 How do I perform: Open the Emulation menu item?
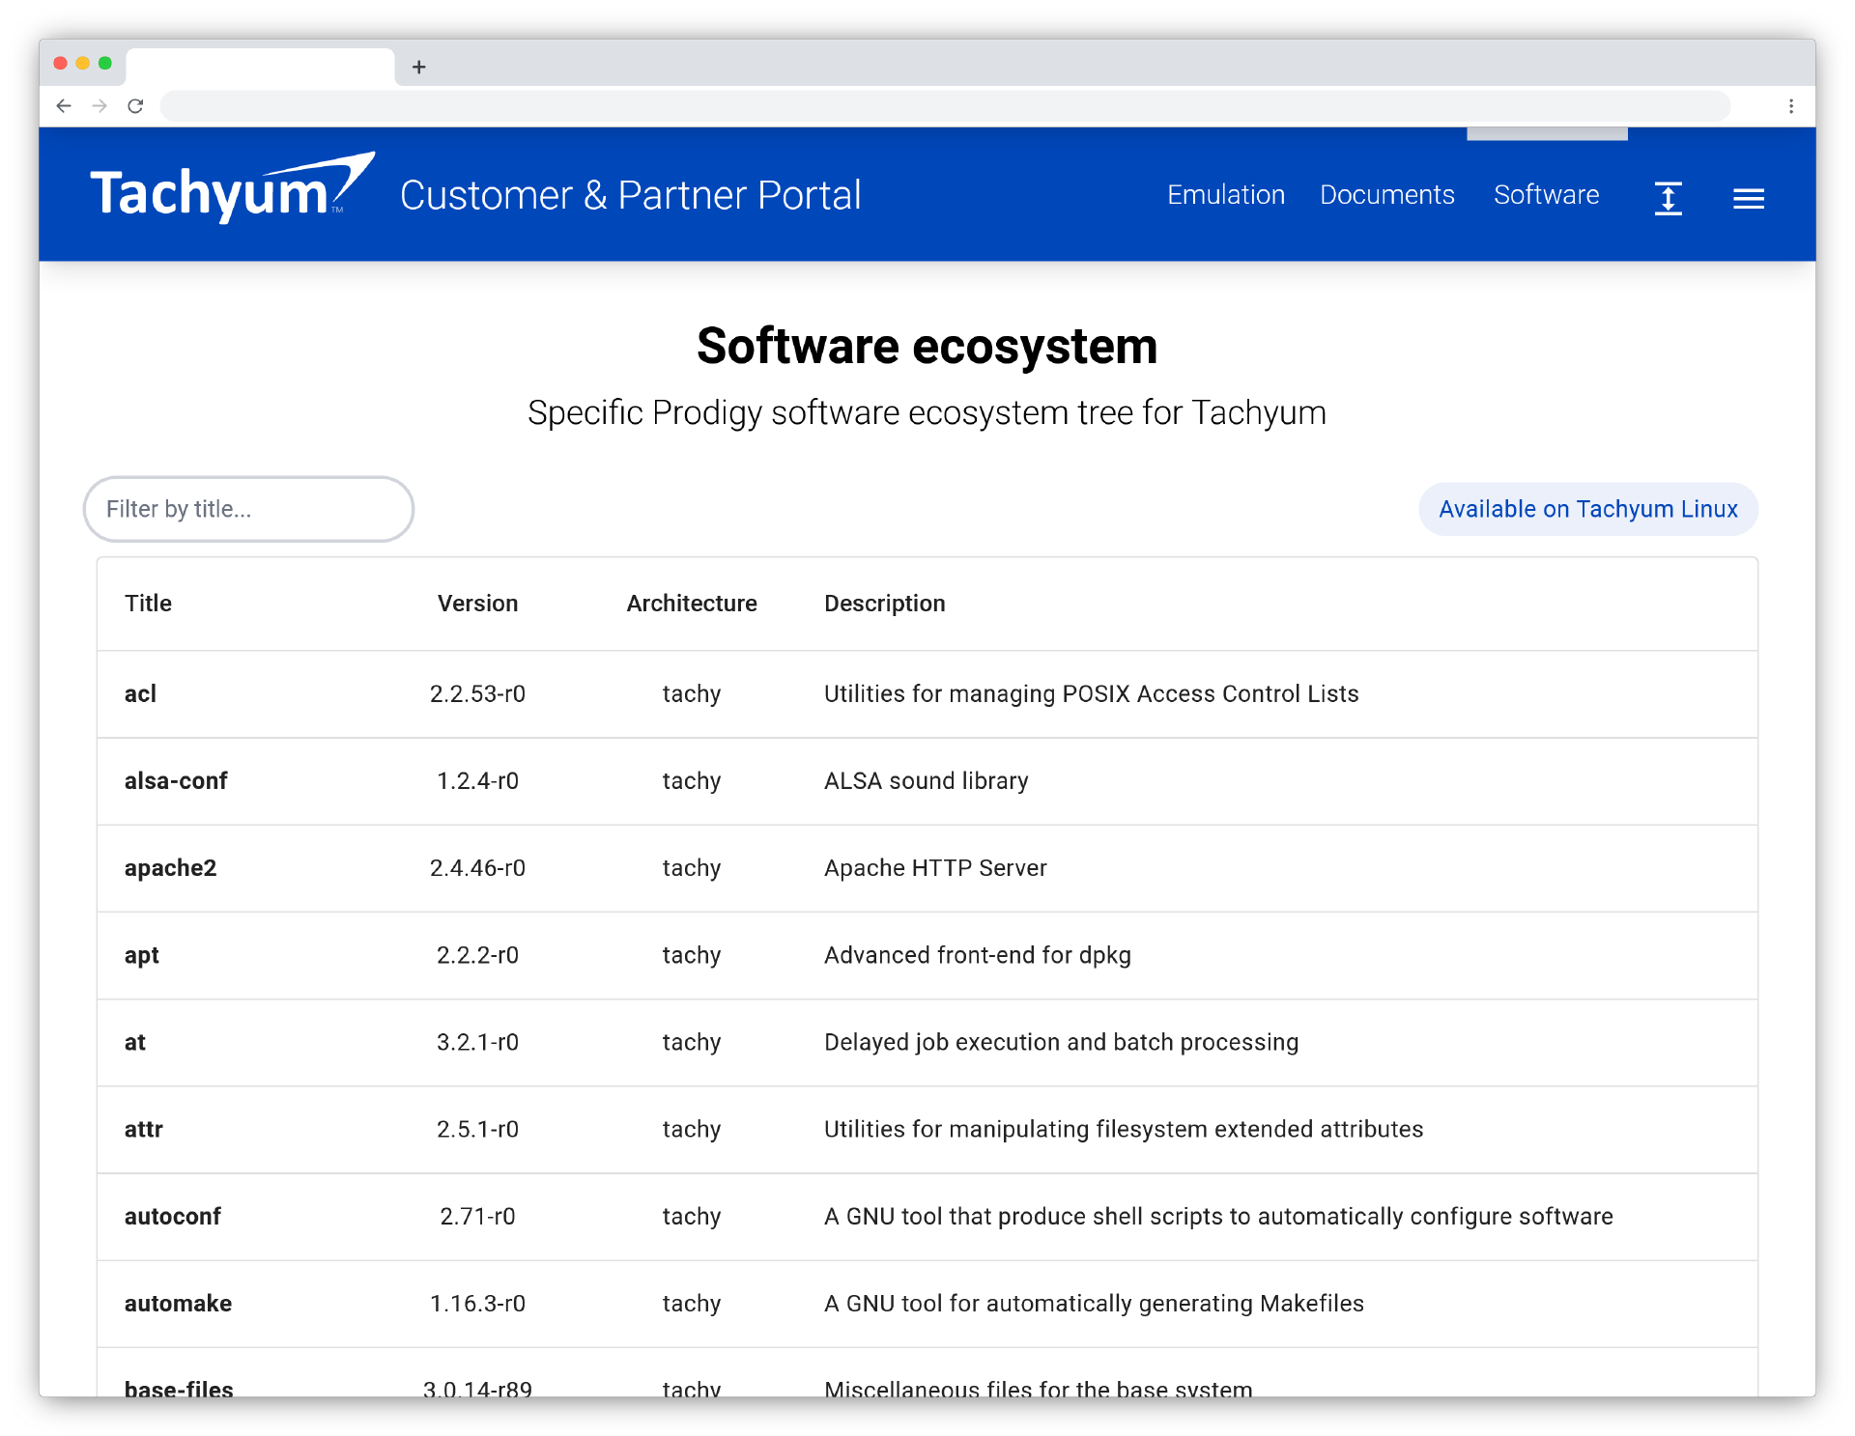(1225, 195)
